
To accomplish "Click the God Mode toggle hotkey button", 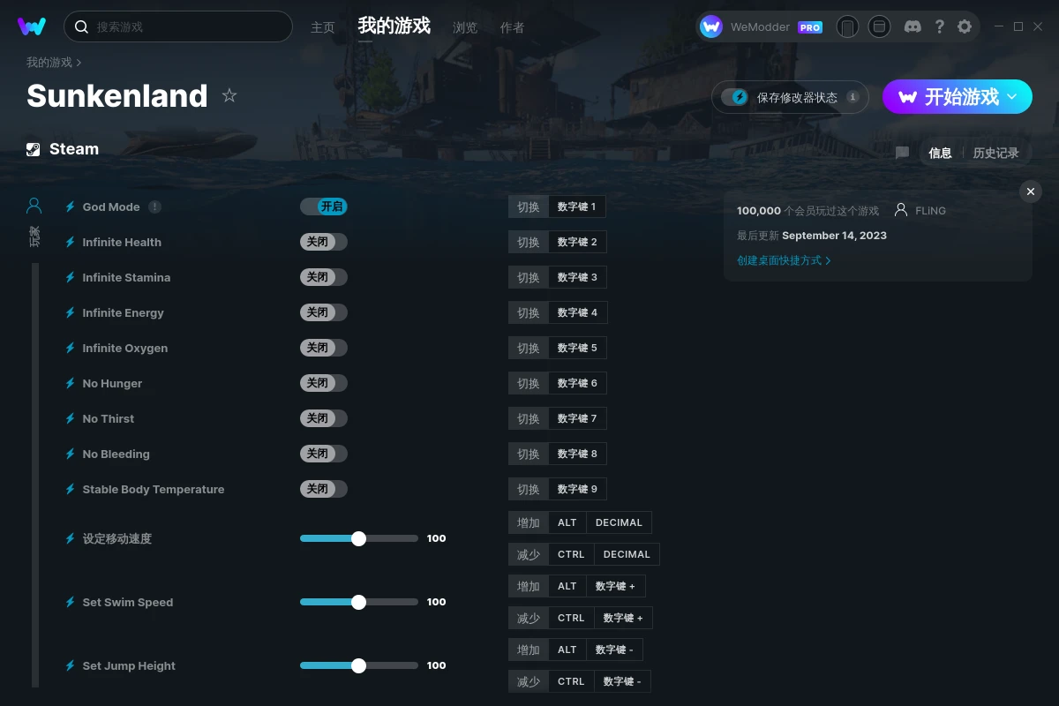I will tap(557, 207).
